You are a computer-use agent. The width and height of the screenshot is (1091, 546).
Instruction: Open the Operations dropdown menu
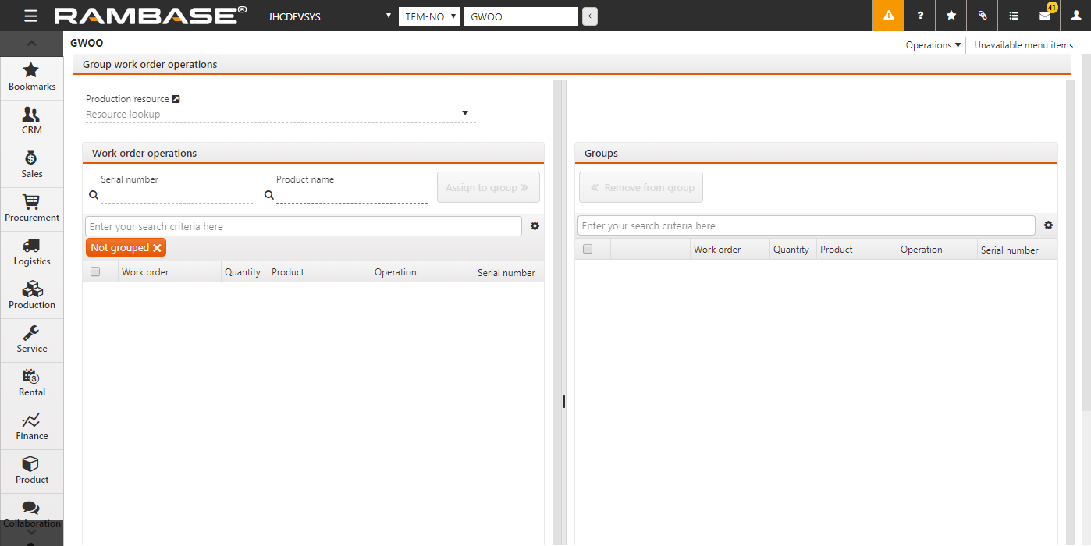point(933,45)
